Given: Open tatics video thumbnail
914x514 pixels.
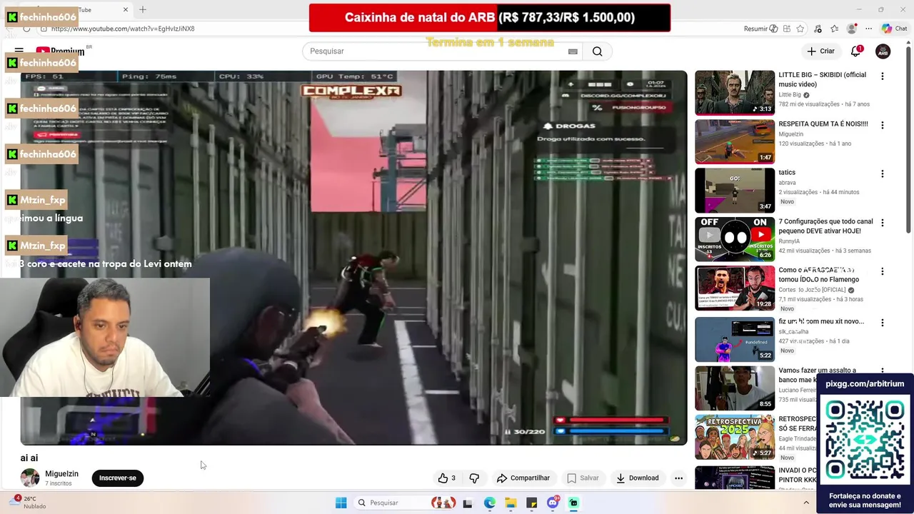Looking at the screenshot, I should tap(735, 191).
